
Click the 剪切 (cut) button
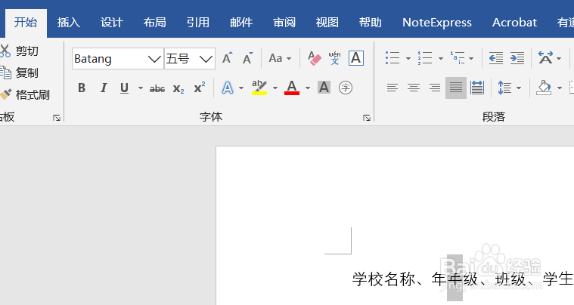(19, 51)
